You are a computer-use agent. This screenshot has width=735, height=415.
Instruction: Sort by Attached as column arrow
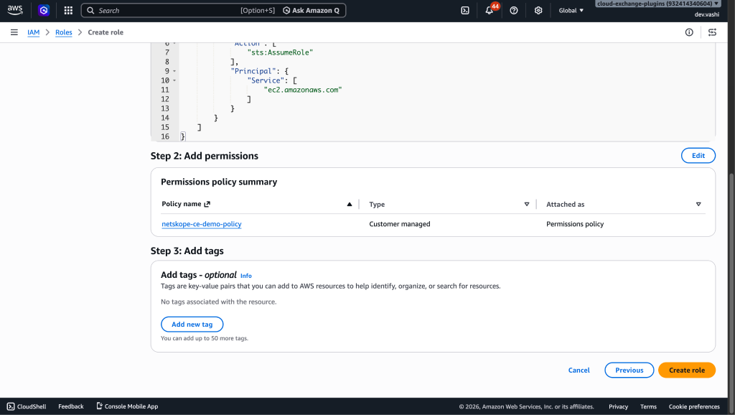[698, 205]
